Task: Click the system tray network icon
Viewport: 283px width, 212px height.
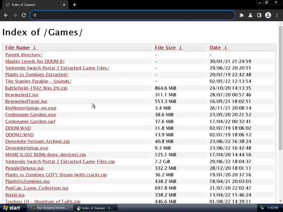Action: point(263,208)
